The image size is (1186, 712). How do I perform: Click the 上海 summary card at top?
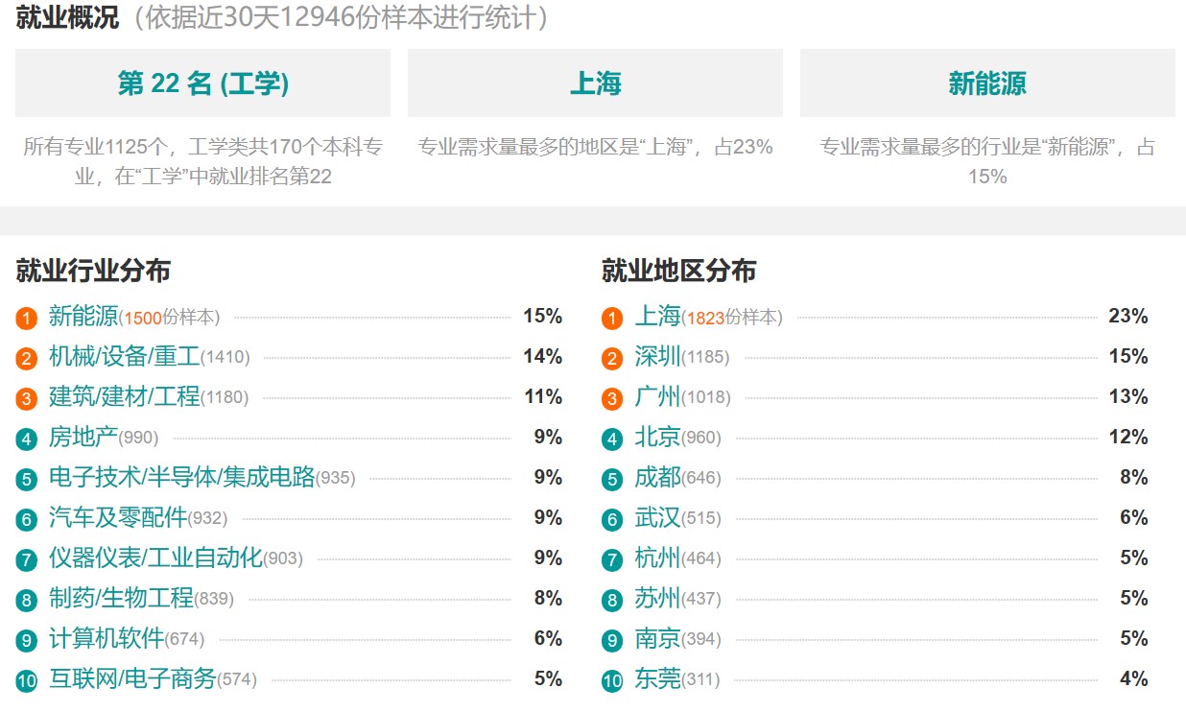coord(595,83)
